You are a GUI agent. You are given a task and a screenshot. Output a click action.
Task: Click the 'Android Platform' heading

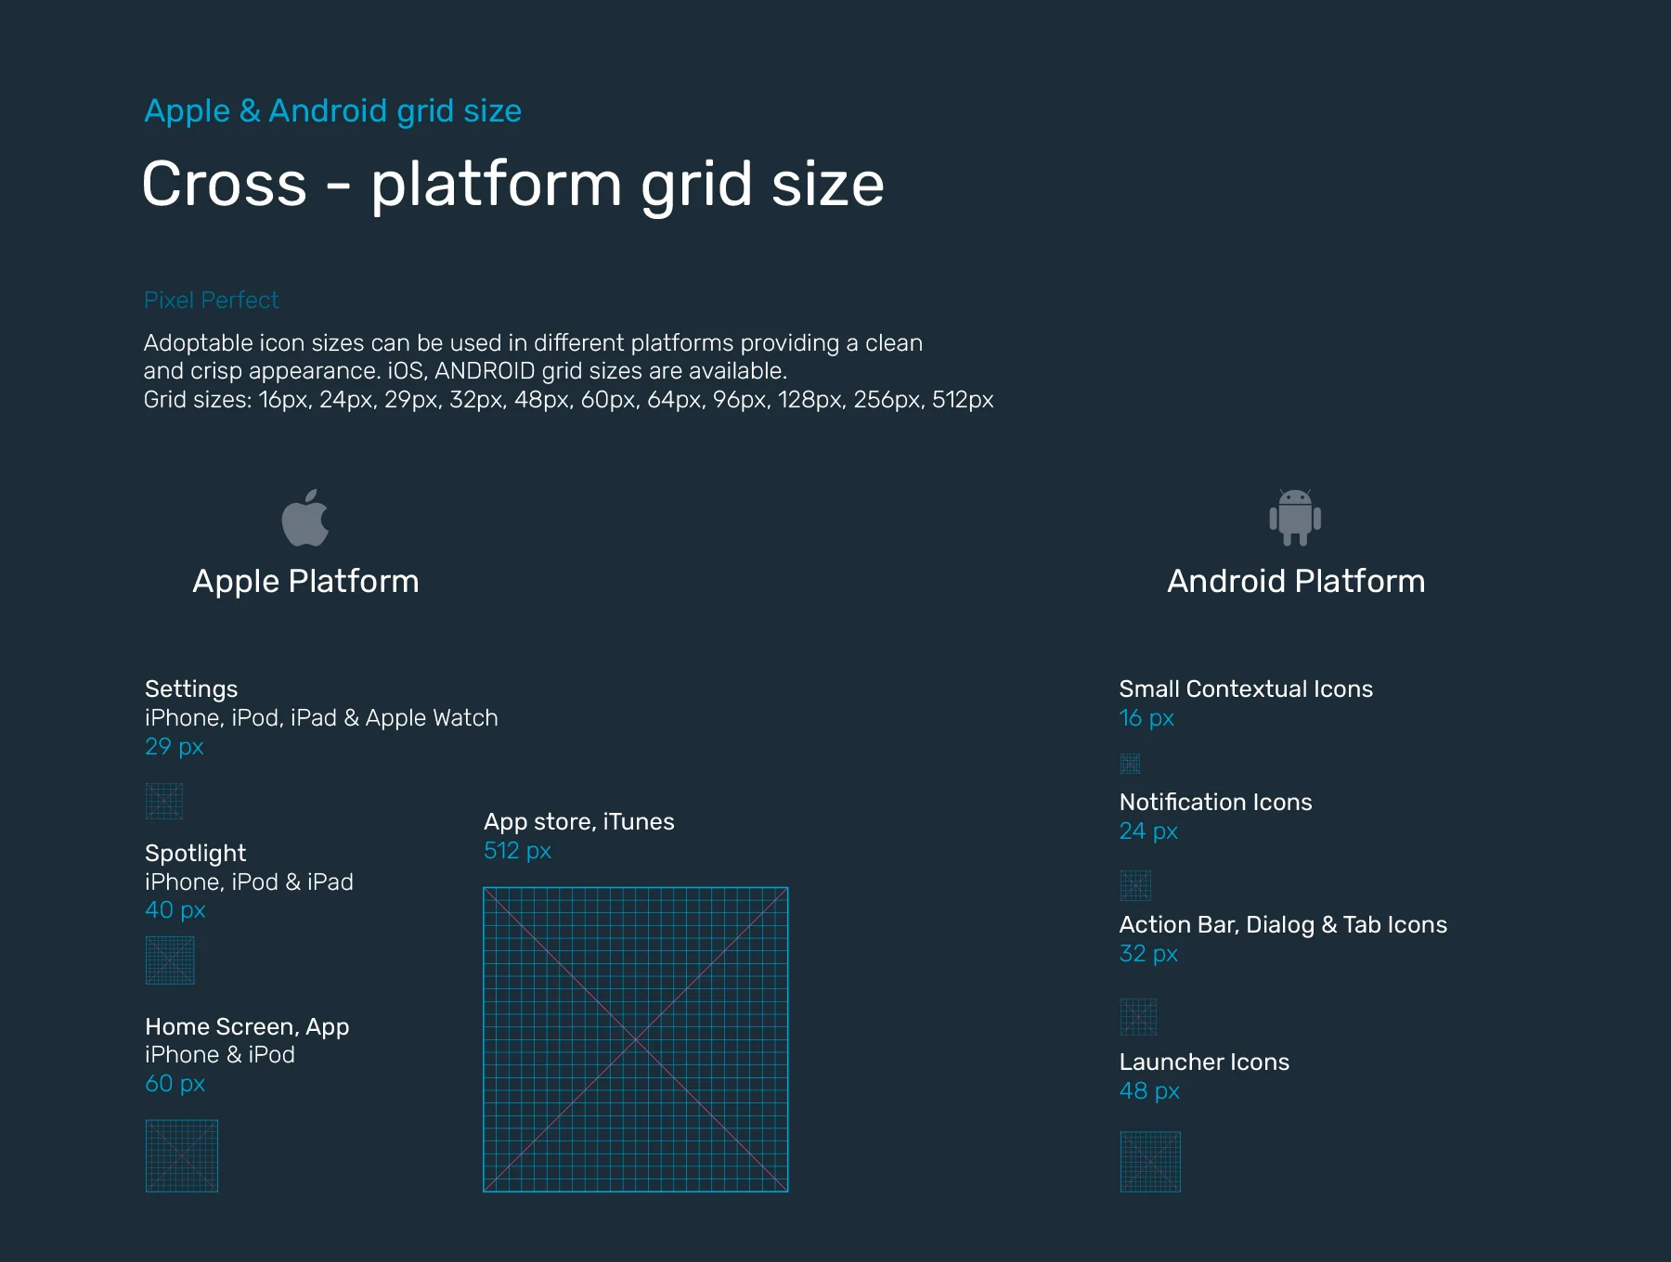(1296, 581)
